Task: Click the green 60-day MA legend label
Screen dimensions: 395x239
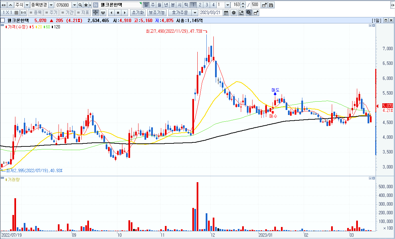Action: (x=47, y=27)
